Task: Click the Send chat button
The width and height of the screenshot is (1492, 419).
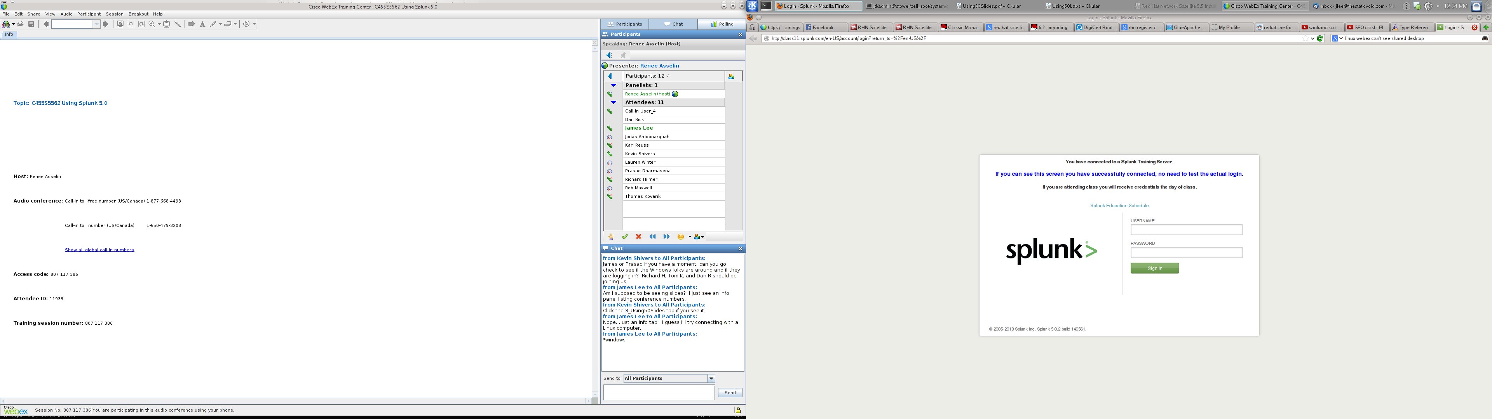Action: [x=730, y=393]
